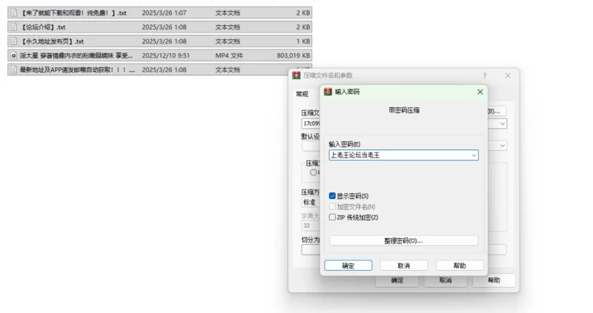Expand archive name dropdown in 压缩文件名和参数
Screen dimensions: 593x313
tap(503, 124)
